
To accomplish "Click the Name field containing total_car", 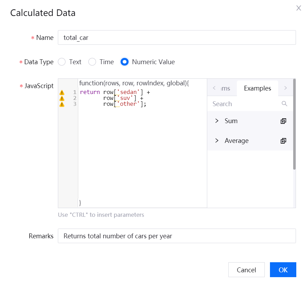I will [177, 38].
